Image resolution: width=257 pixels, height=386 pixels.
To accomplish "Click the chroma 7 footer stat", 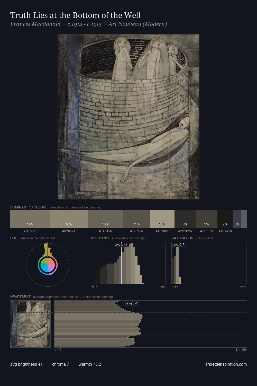I will coord(61,364).
